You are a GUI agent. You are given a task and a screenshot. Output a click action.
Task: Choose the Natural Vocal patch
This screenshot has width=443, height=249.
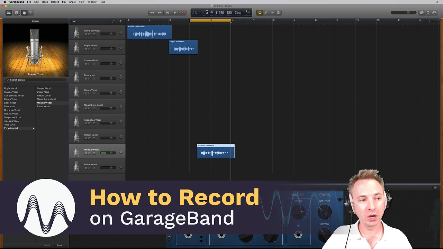coord(11,114)
